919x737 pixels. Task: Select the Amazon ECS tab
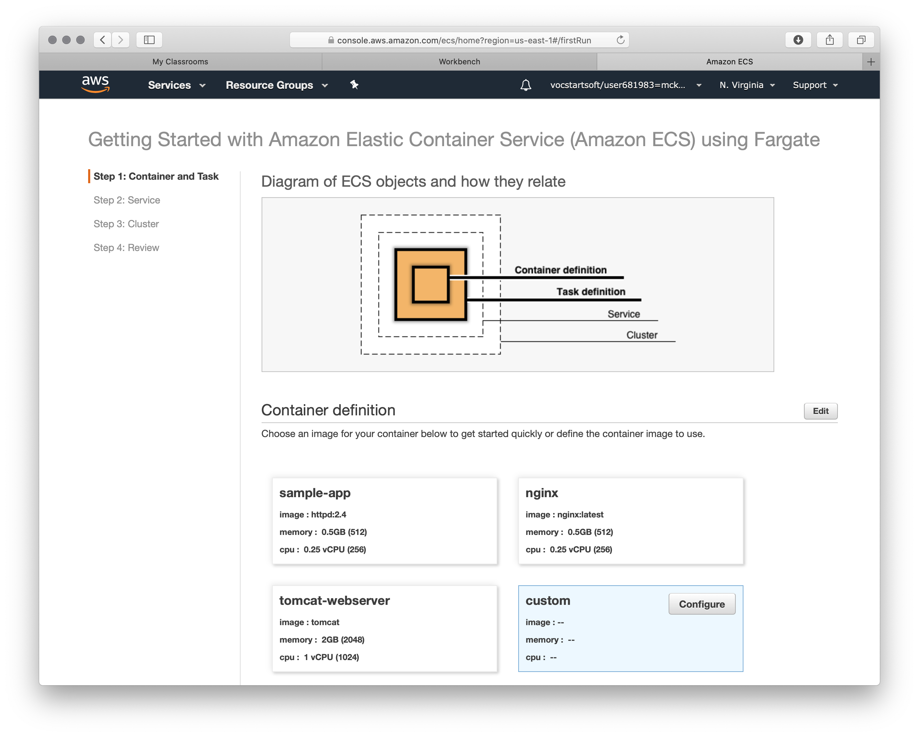[x=729, y=62]
